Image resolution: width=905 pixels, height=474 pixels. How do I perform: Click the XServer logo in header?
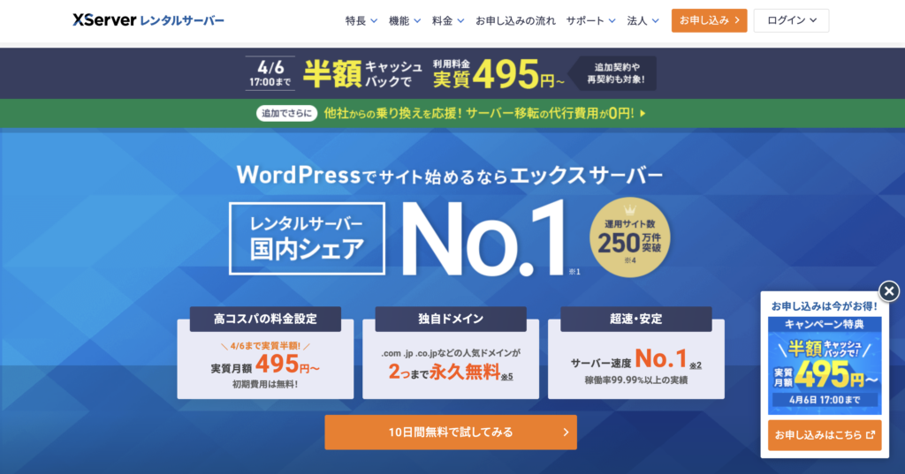pyautogui.click(x=148, y=20)
